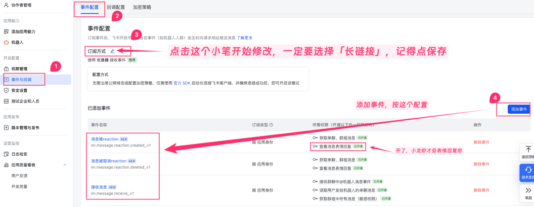Viewport: 534px width, 207px height.
Task: Open the 消息被reaction event name link
Action: (x=104, y=139)
